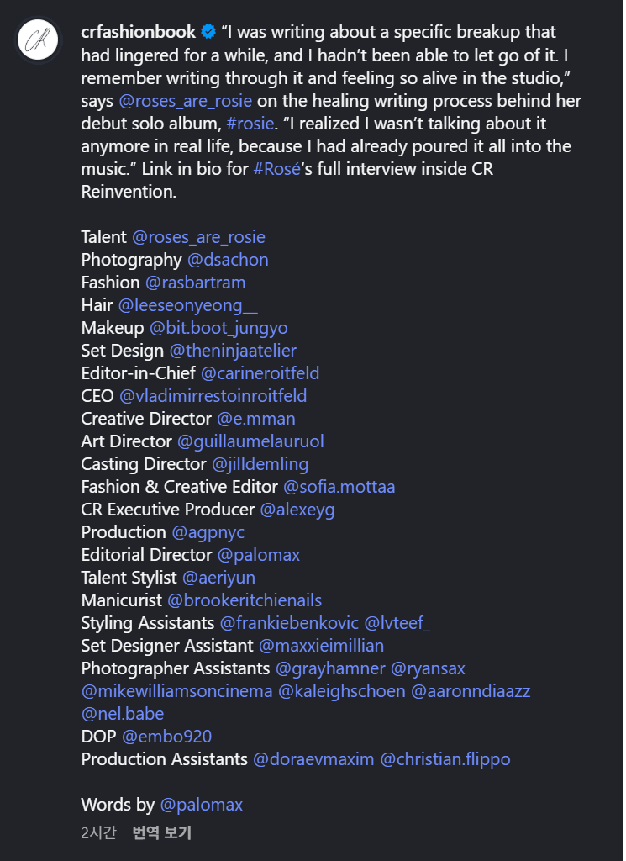
Task: Click the 2시간 post timestamp
Action: click(98, 833)
